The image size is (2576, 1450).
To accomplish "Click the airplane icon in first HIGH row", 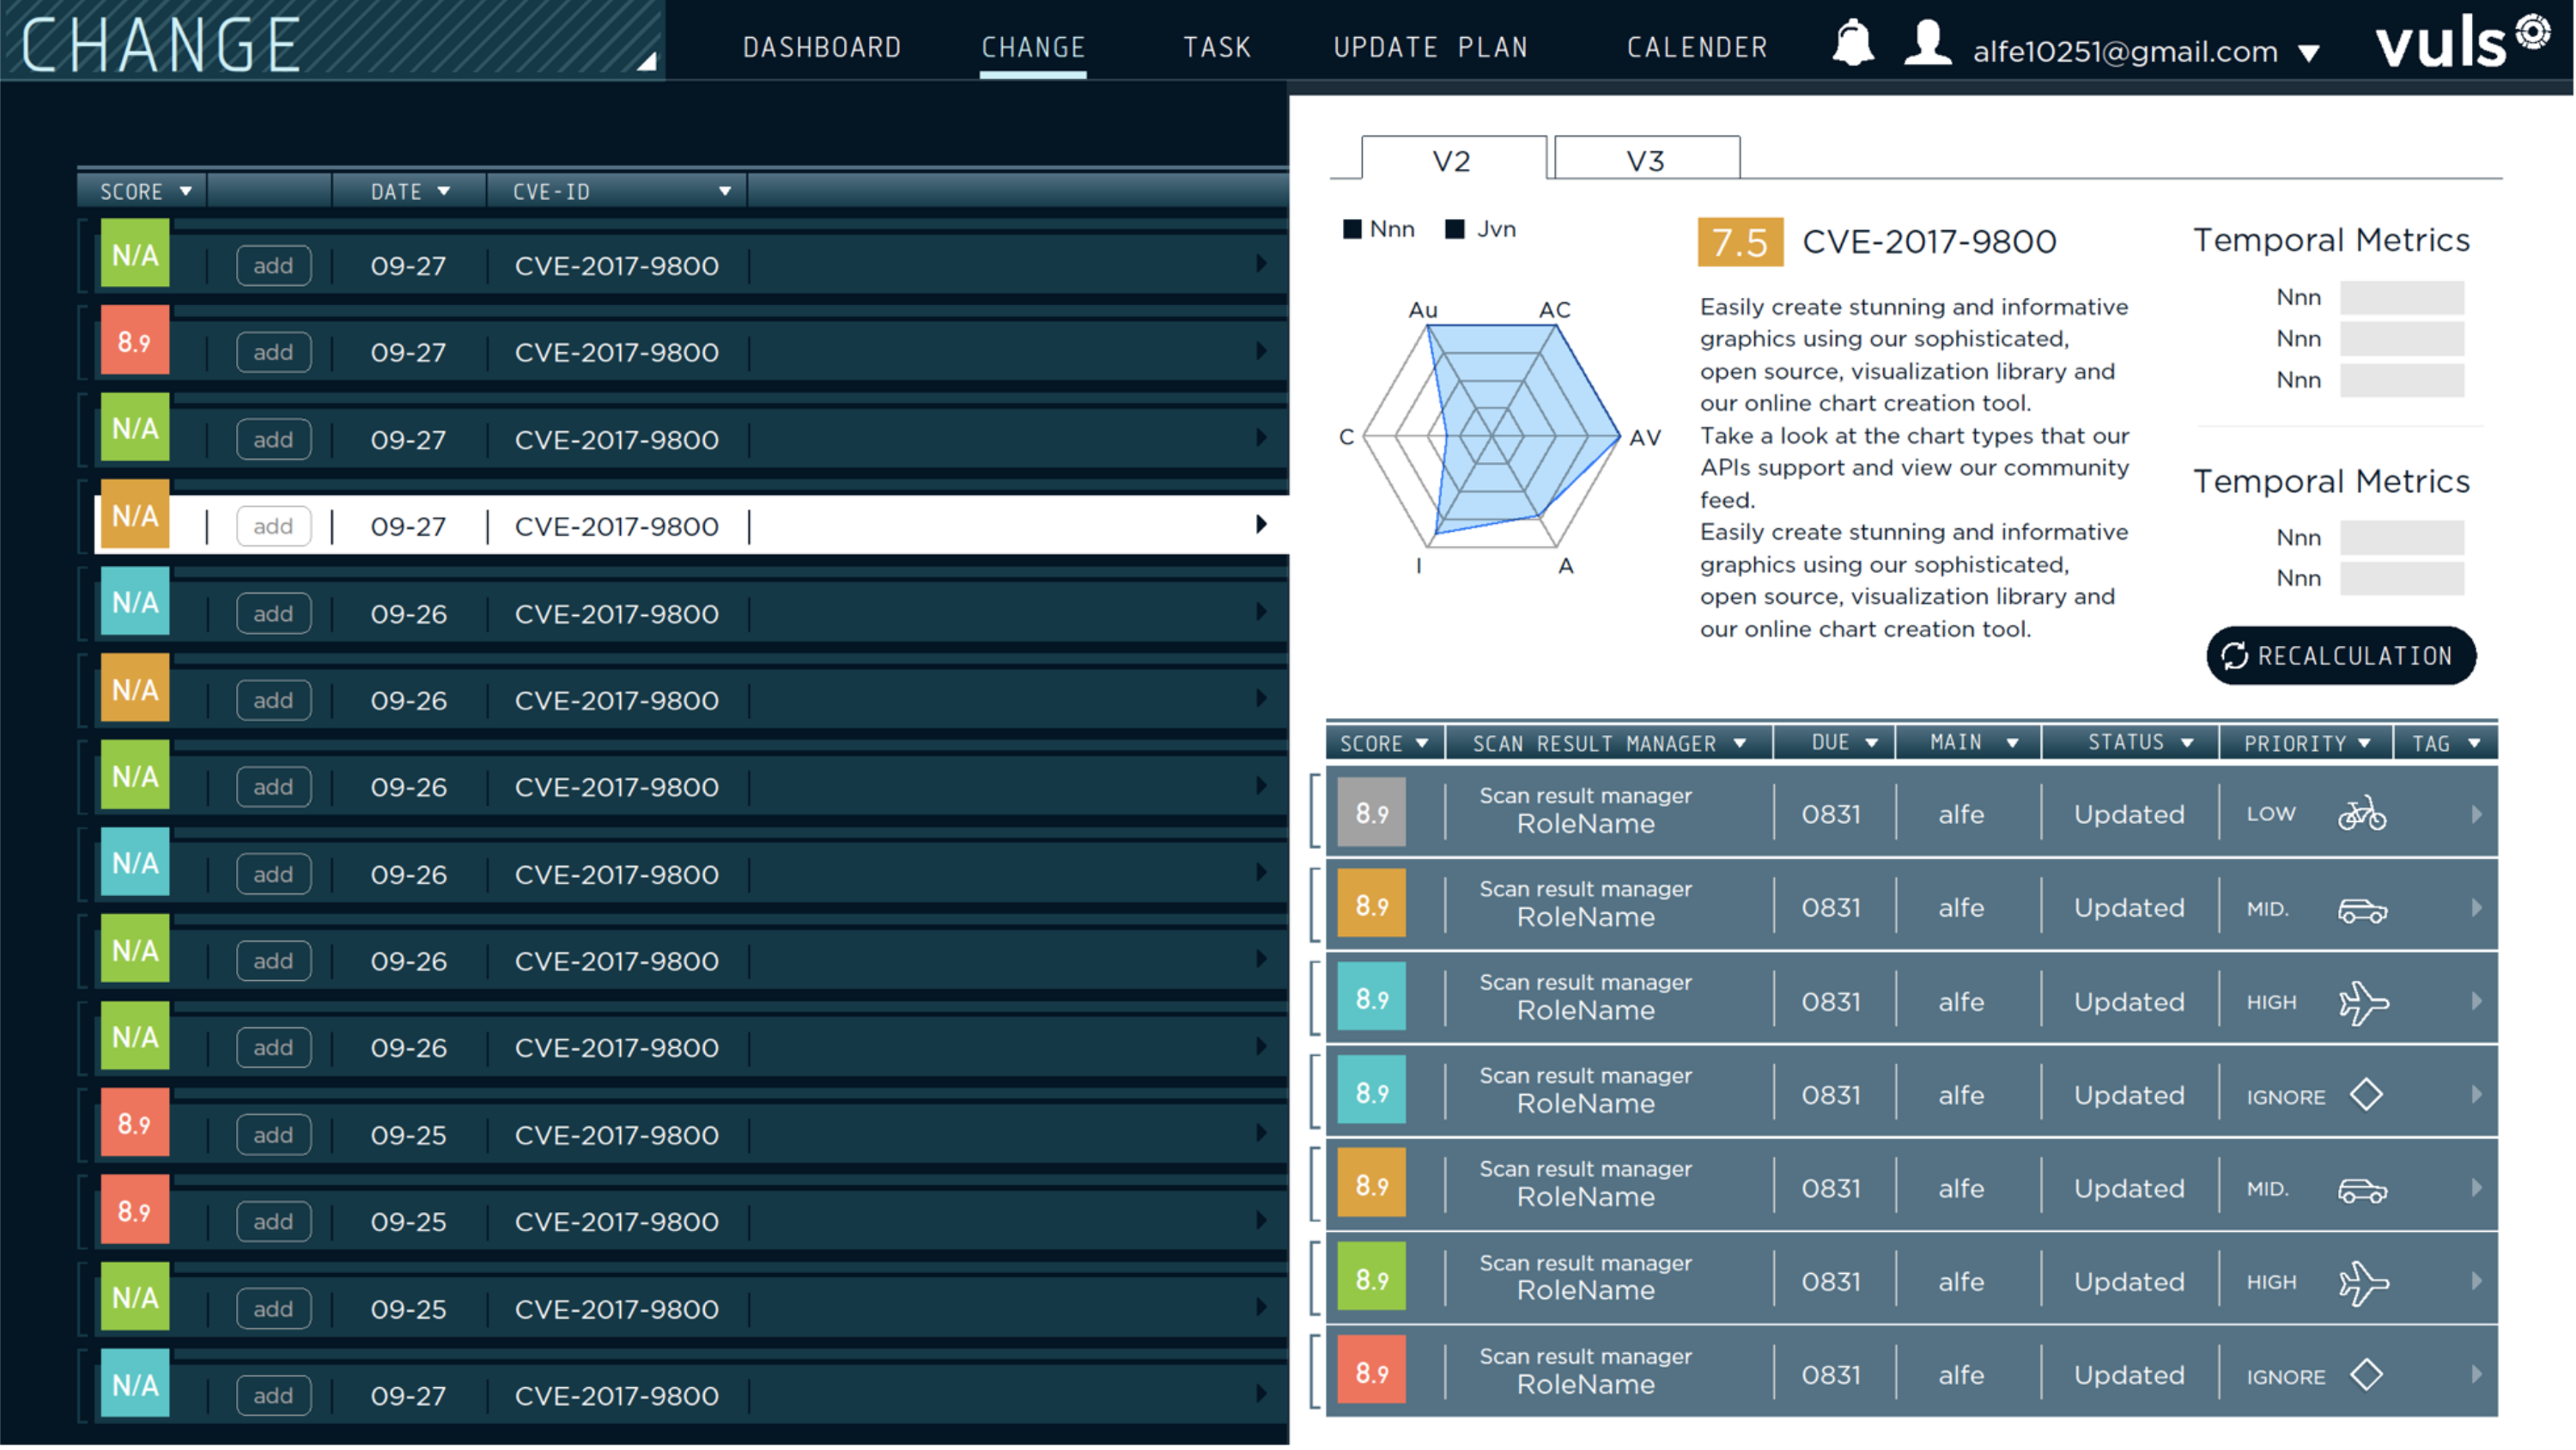I will [2364, 1002].
